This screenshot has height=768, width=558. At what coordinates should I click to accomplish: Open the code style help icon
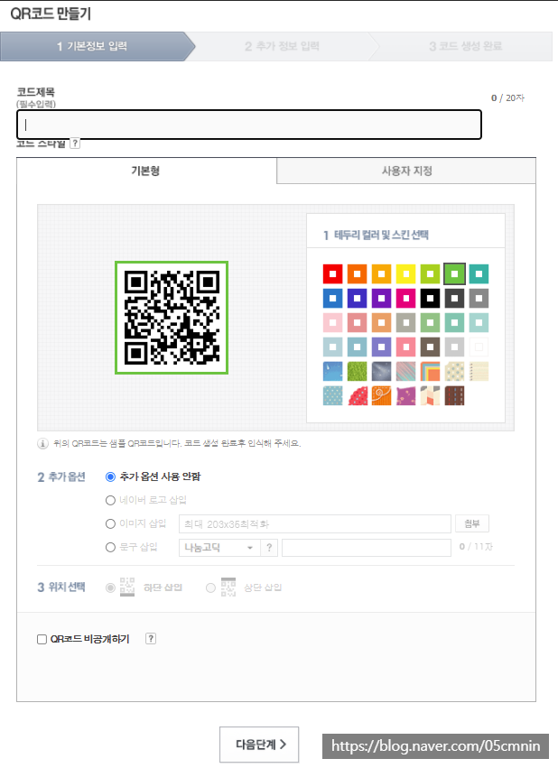[x=75, y=143]
